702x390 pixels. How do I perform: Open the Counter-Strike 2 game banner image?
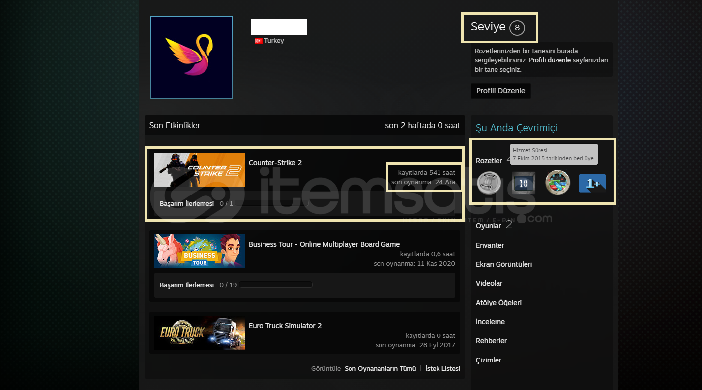click(x=200, y=169)
